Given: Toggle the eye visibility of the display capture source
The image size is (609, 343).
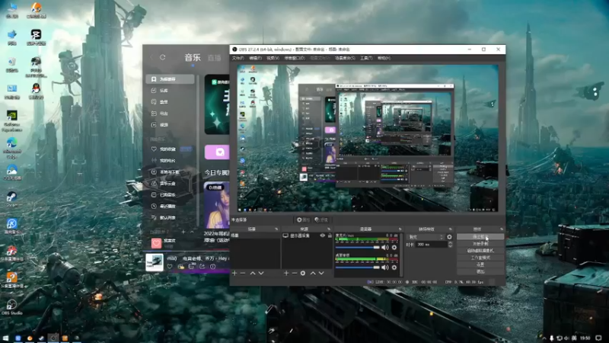Looking at the screenshot, I should coord(322,236).
